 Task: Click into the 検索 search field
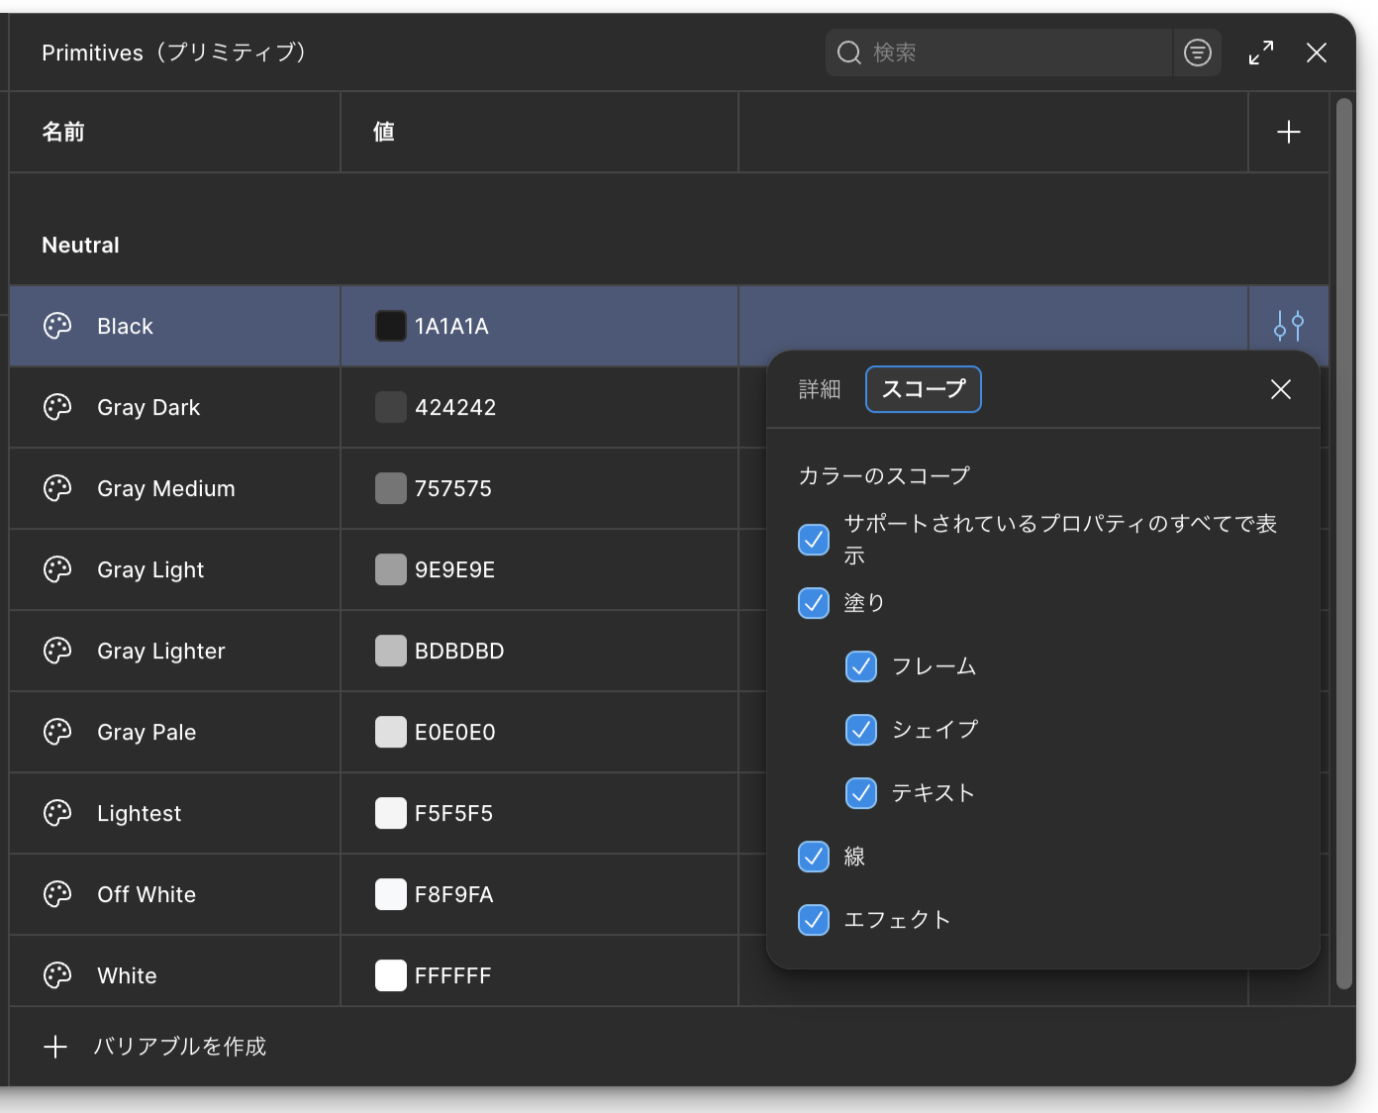click(x=998, y=52)
